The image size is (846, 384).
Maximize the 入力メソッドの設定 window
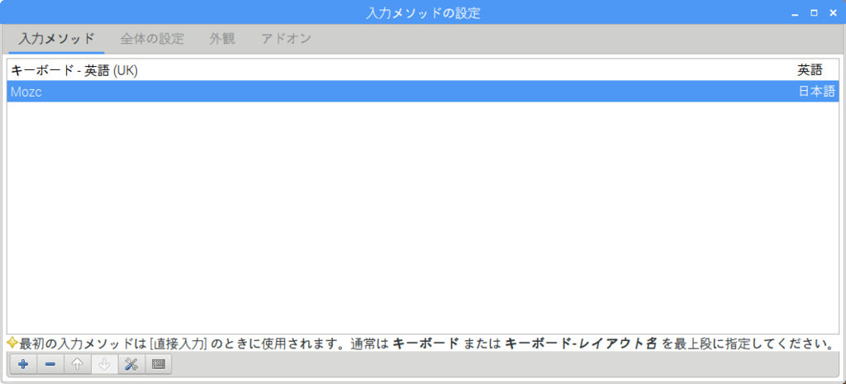pos(814,13)
